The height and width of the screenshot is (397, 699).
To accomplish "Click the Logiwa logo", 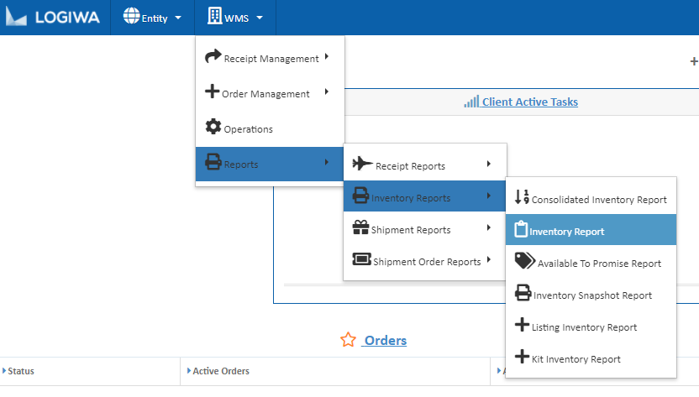I will 55,18.
